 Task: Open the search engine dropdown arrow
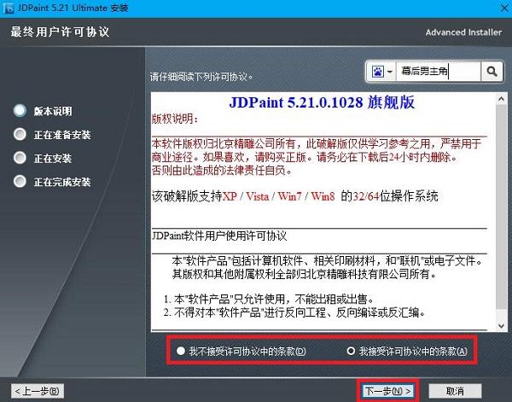(x=390, y=71)
